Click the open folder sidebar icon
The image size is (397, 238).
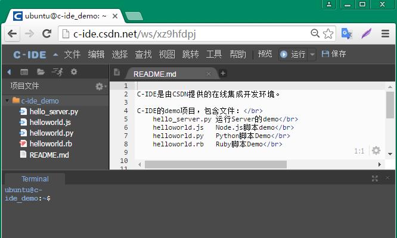pos(41,72)
